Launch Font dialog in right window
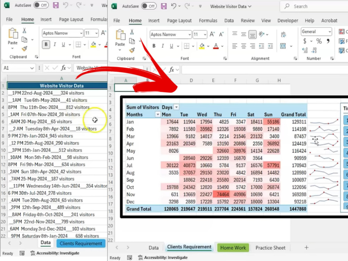The width and height of the screenshot is (348, 261). [225, 58]
